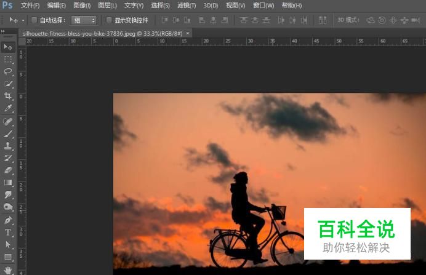Select the Rectangle shape tool

click(x=8, y=257)
